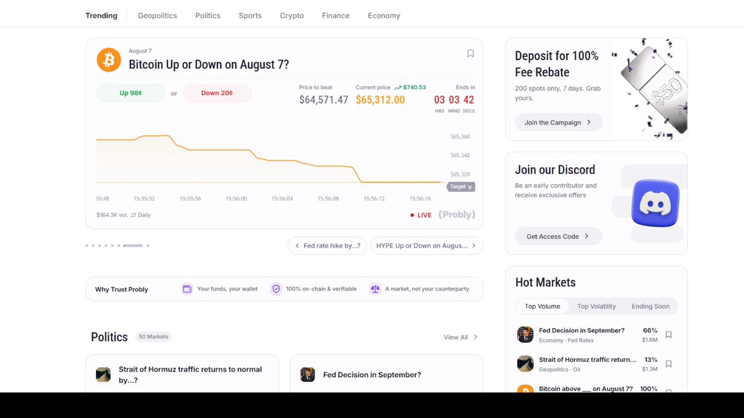Switch to Finance category
This screenshot has width=744, height=418.
pyautogui.click(x=335, y=15)
